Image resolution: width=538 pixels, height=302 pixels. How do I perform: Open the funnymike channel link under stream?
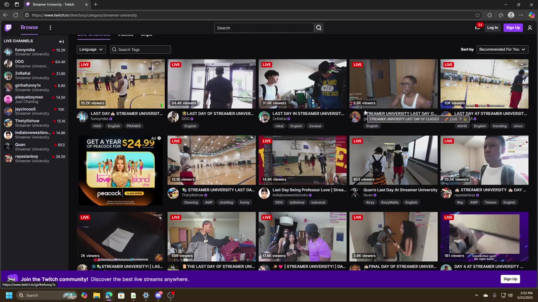tap(100, 119)
